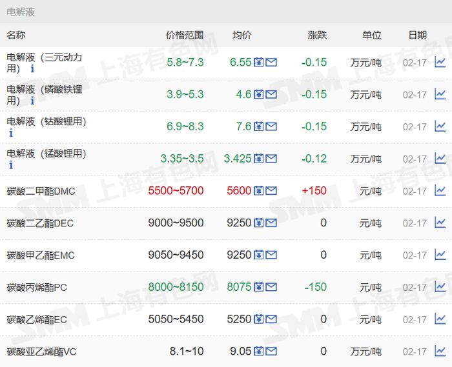Open the 碳酸甲乙酯EMC product link
This screenshot has height=367, width=452.
click(x=41, y=255)
